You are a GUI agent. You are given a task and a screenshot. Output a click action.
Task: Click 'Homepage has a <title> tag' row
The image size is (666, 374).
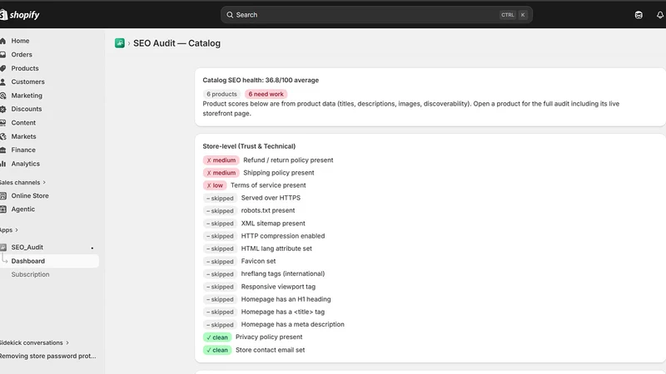(x=283, y=312)
